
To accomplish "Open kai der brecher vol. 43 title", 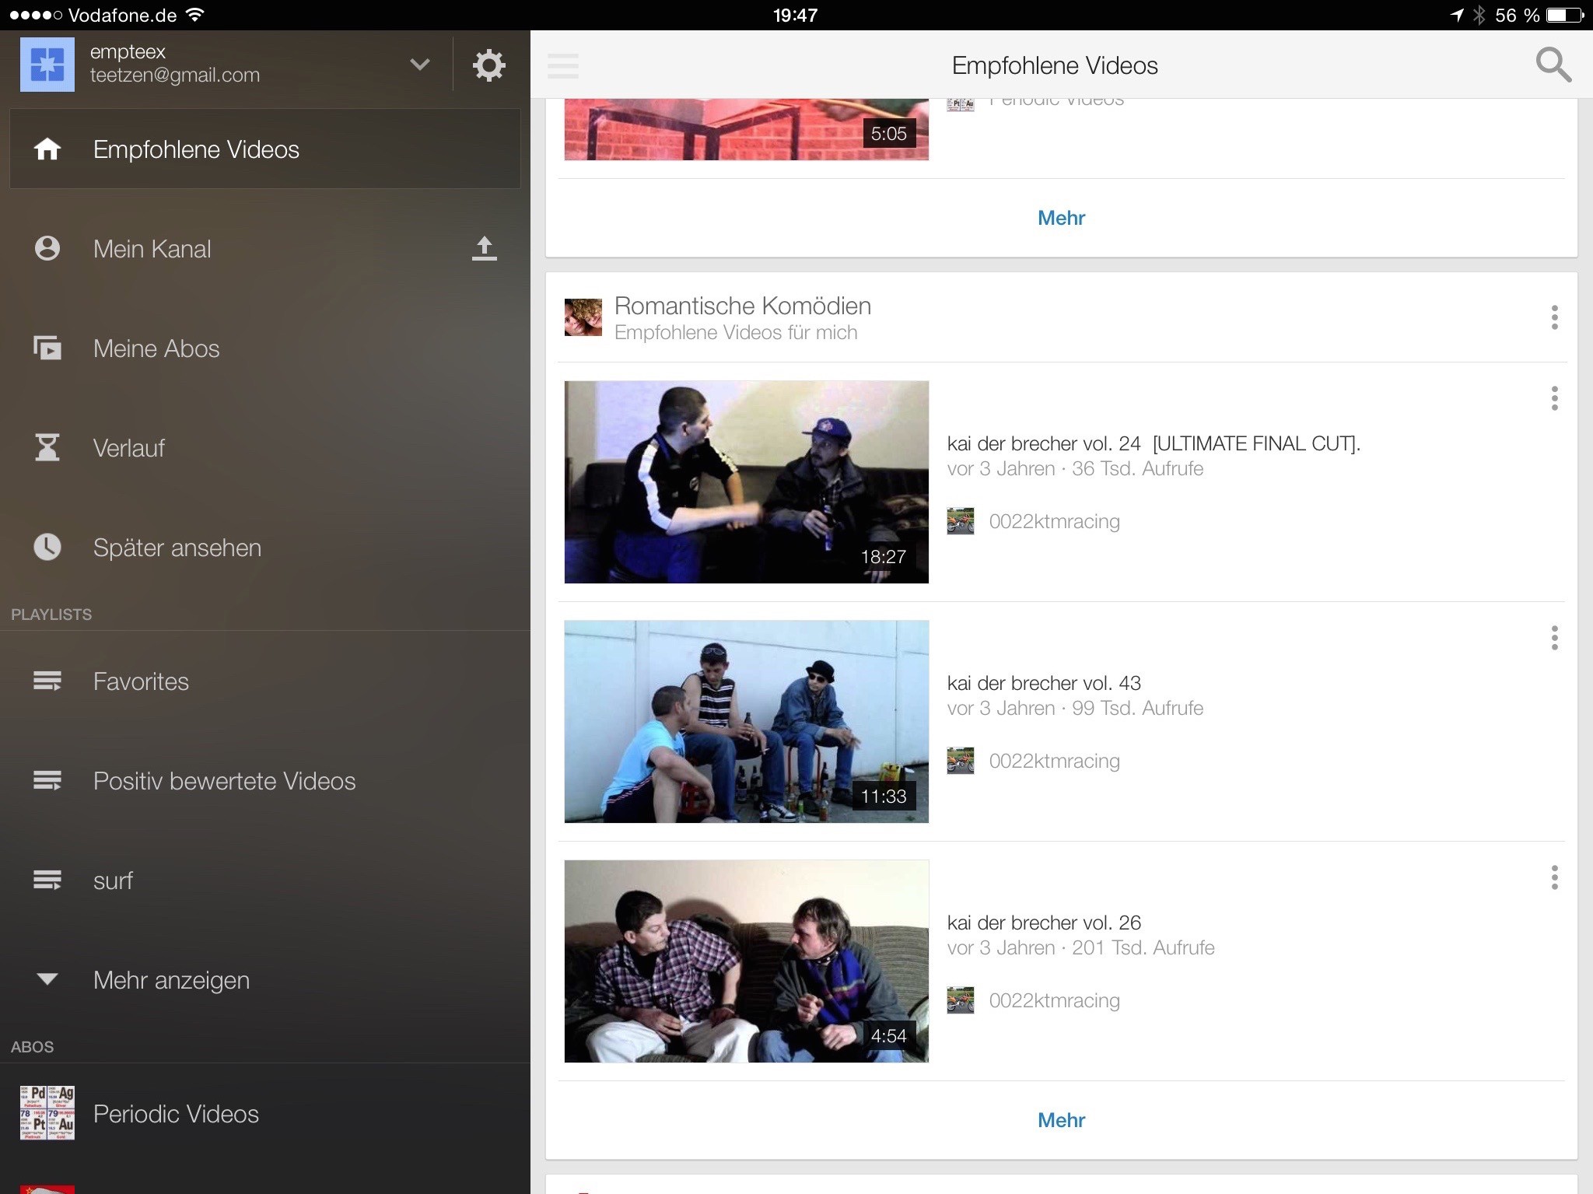I will (x=1044, y=683).
